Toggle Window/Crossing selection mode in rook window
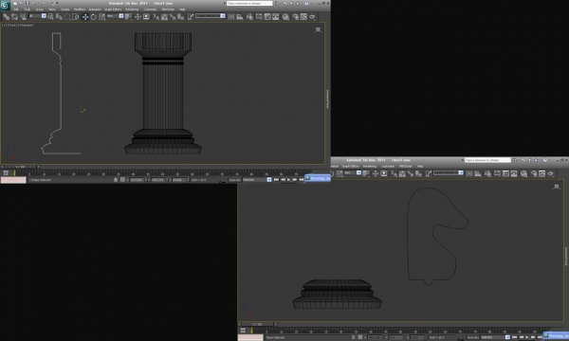Image resolution: width=569 pixels, height=341 pixels. (x=76, y=17)
